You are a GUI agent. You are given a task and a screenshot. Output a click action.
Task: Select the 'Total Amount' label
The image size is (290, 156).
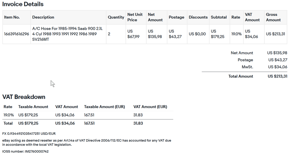[x=241, y=76]
